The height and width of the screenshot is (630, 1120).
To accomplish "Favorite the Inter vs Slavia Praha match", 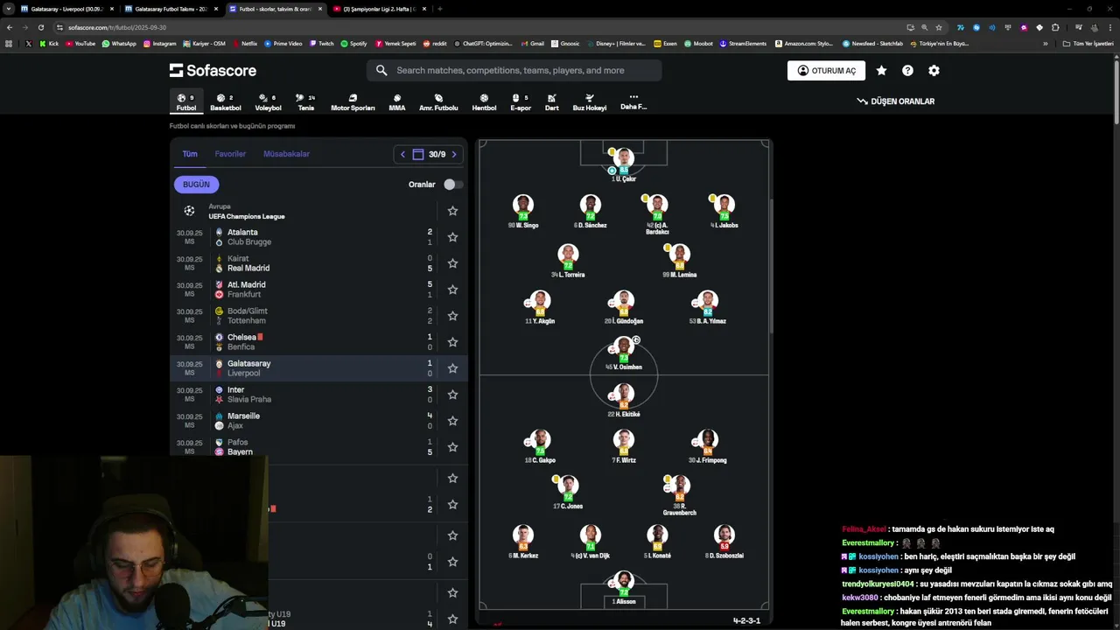I will tap(452, 395).
